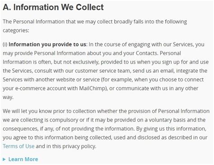Expand the Learn More triangle arrow
The image size is (214, 165).
[4, 159]
